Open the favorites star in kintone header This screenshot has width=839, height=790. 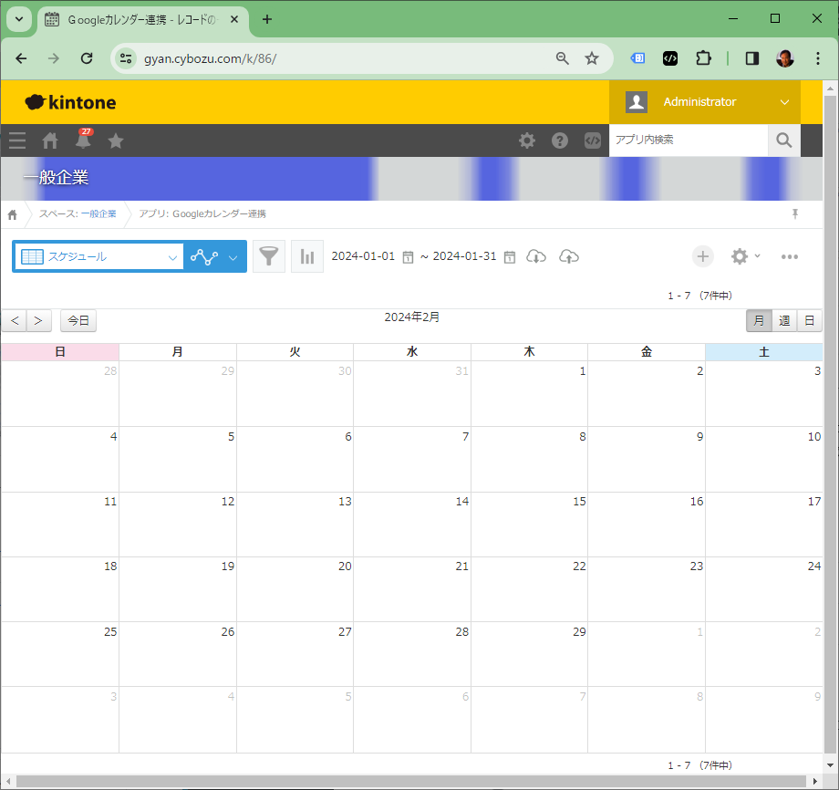click(x=116, y=140)
